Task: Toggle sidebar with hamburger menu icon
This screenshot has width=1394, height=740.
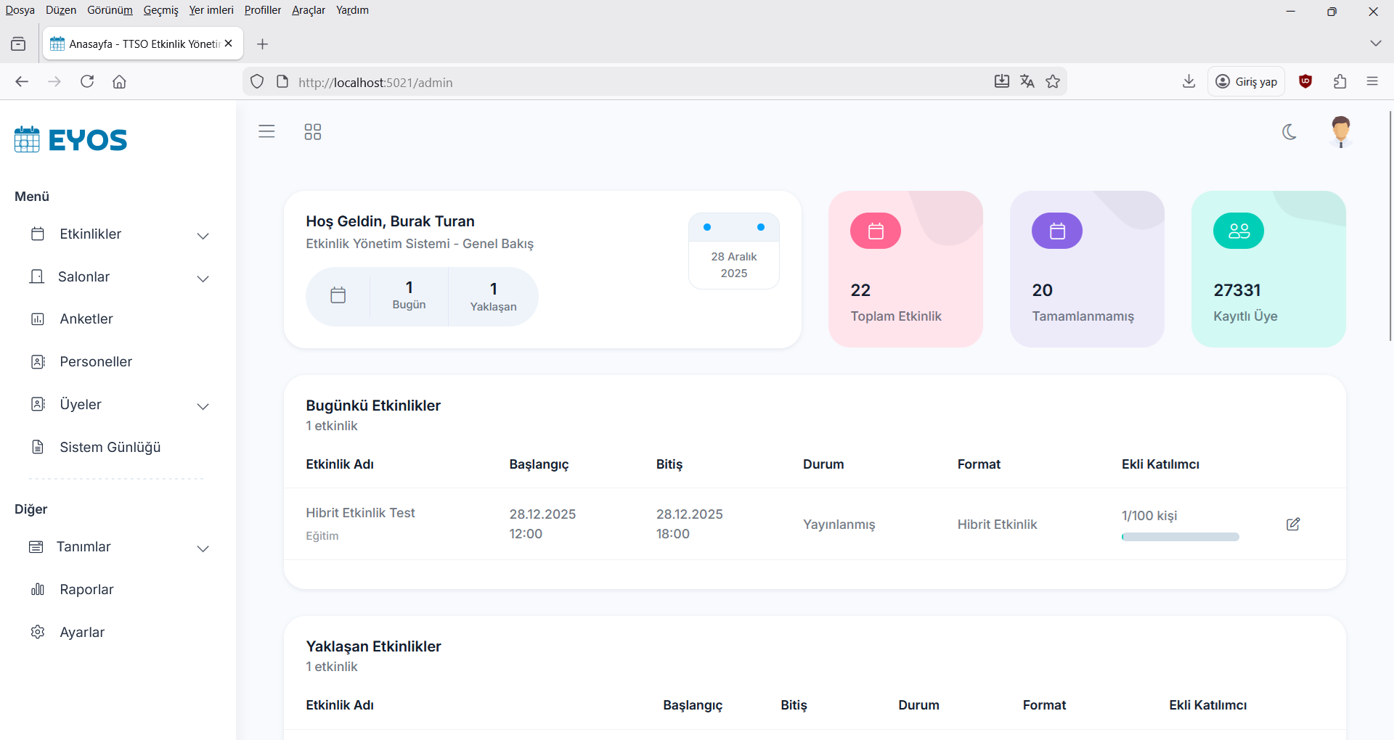Action: click(x=266, y=131)
